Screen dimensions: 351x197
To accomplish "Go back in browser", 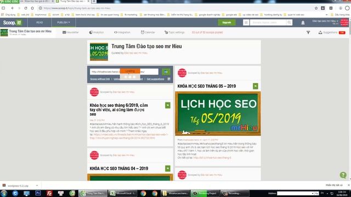I will coord(12,8).
